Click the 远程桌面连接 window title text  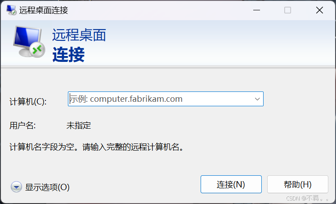click(x=44, y=10)
